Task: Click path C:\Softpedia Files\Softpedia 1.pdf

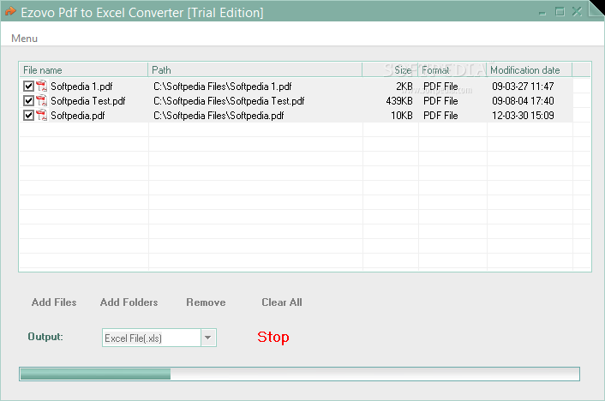Action: tap(223, 86)
